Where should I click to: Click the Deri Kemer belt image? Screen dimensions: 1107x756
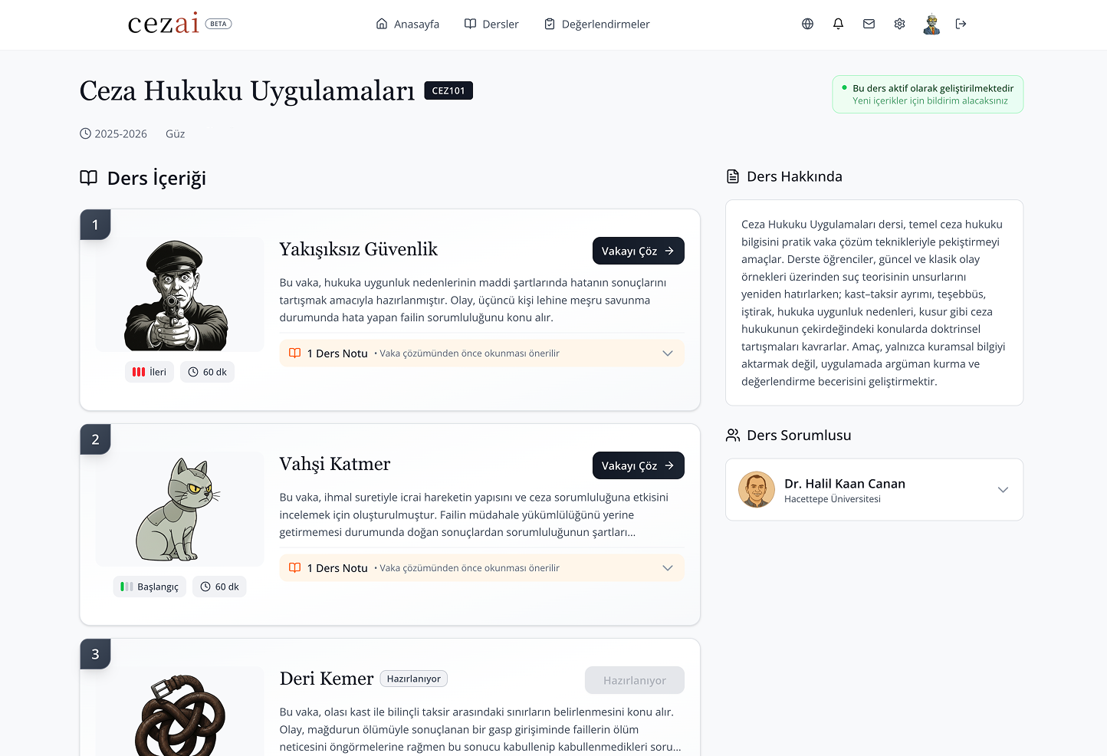pyautogui.click(x=179, y=715)
